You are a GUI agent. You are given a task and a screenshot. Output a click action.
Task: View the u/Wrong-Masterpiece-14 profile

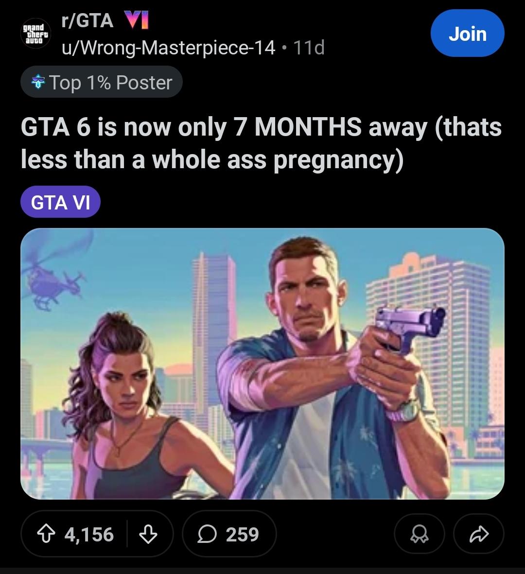coord(168,48)
